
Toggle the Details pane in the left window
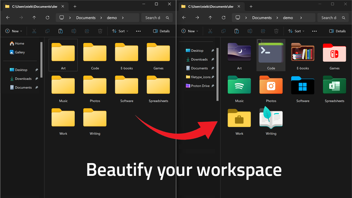[161, 31]
